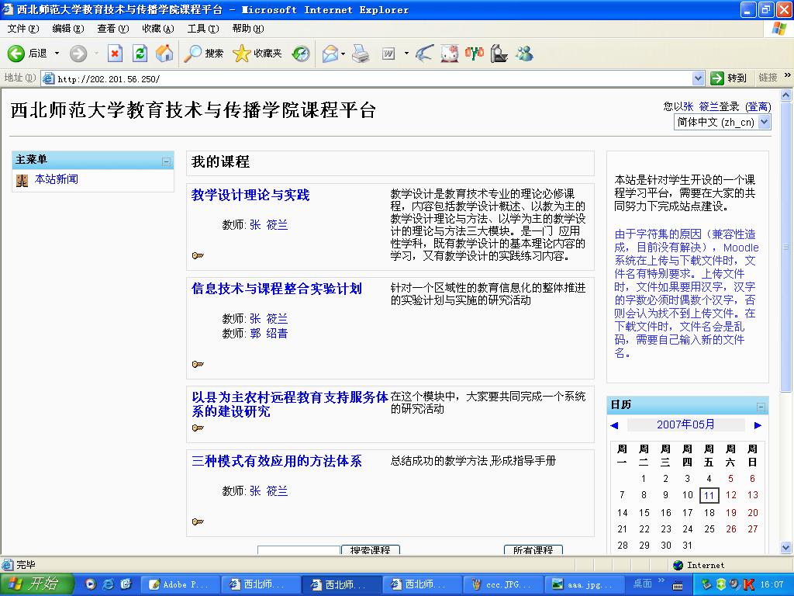This screenshot has width=794, height=596.
Task: Open the 2007年05月 calendar month link
Action: (685, 424)
